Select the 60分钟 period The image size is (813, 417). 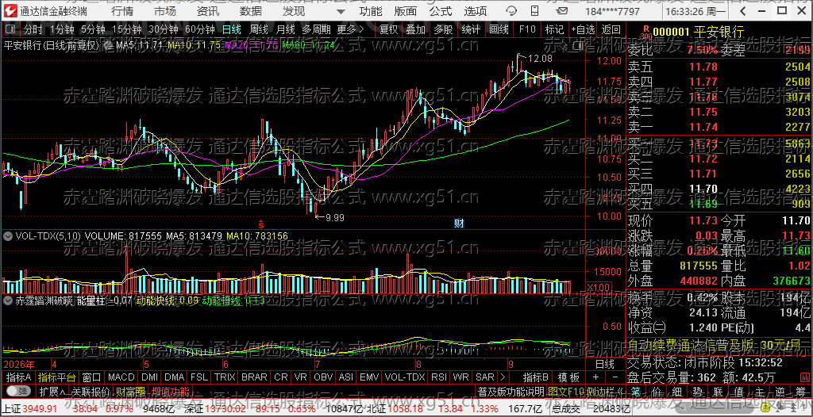tap(199, 30)
